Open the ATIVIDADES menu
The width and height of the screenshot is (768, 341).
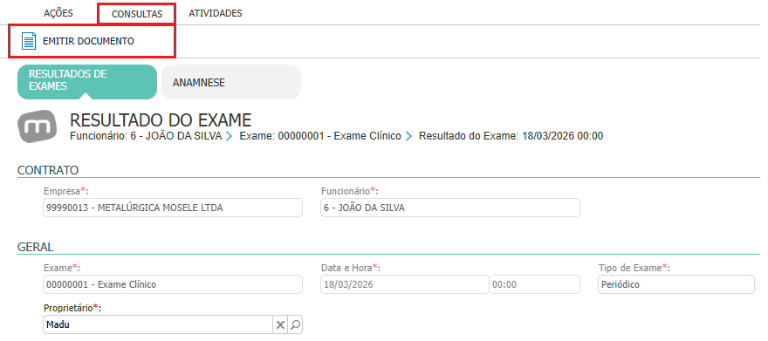point(216,13)
